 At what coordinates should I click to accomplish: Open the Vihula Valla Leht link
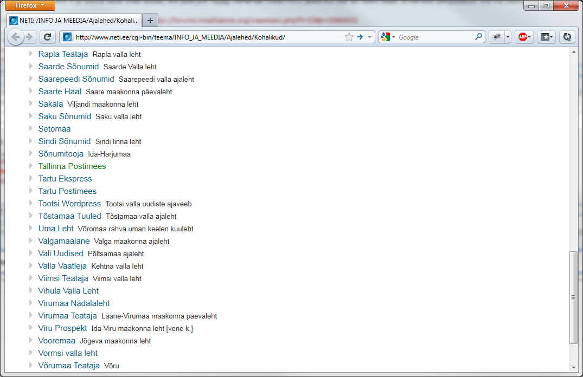point(68,291)
